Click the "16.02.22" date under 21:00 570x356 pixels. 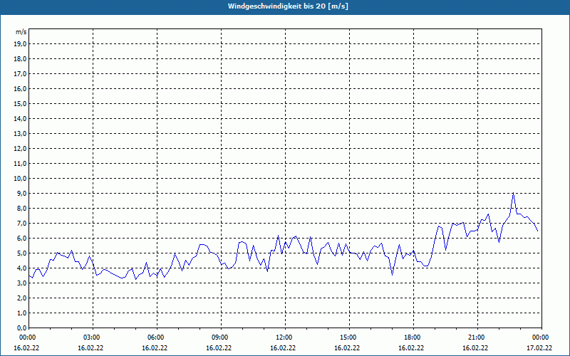[475, 348]
